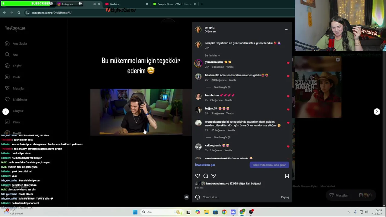Mute the Instagram tab audio
Screen dimensions: 386x217
(94, 4)
